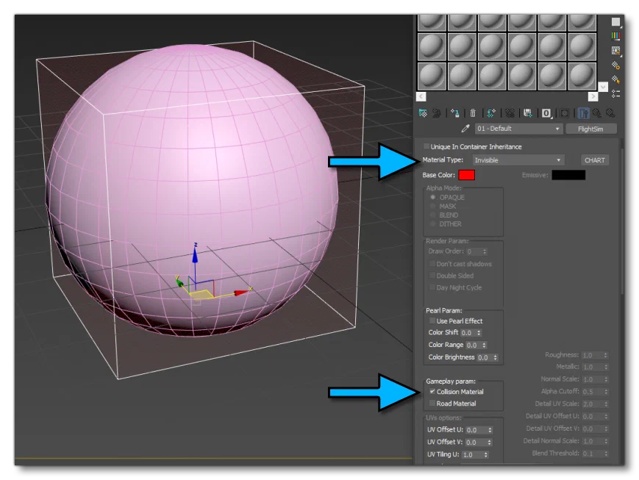
Task: Click the Make Material Copy icon
Action: click(491, 113)
